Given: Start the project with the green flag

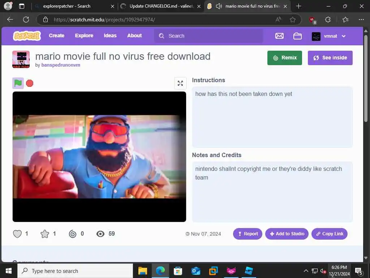Looking at the screenshot, I should (18, 83).
